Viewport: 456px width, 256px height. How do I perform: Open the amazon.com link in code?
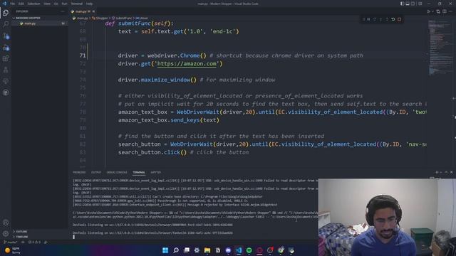click(187, 63)
